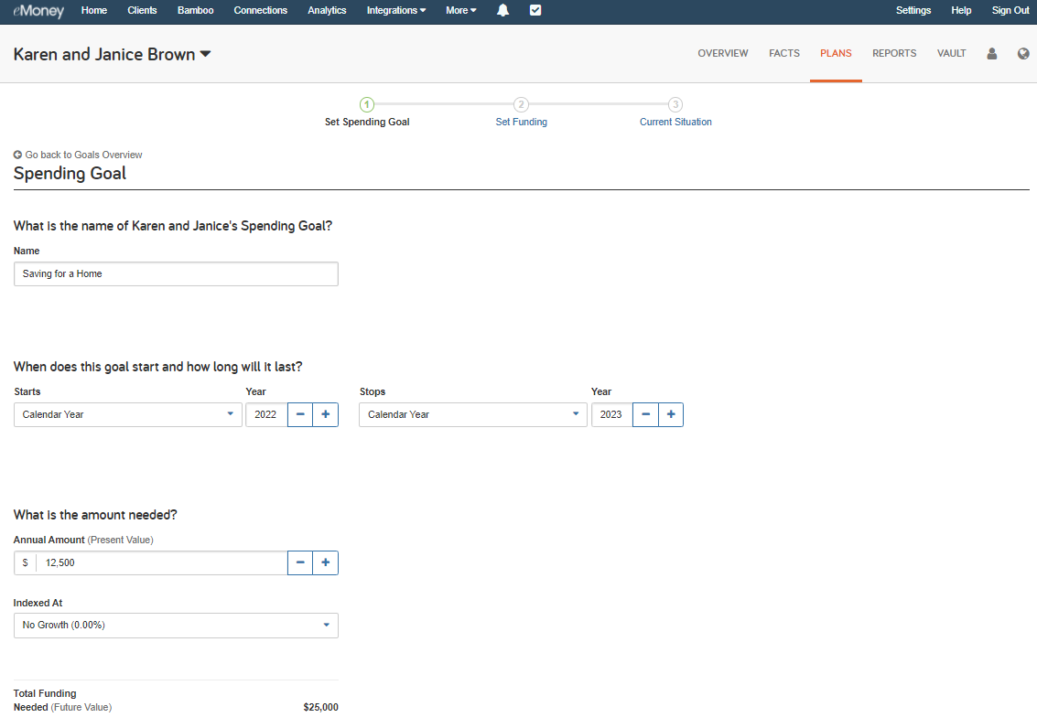The width and height of the screenshot is (1037, 728).
Task: Open Clients in top navigation
Action: pyautogui.click(x=142, y=10)
